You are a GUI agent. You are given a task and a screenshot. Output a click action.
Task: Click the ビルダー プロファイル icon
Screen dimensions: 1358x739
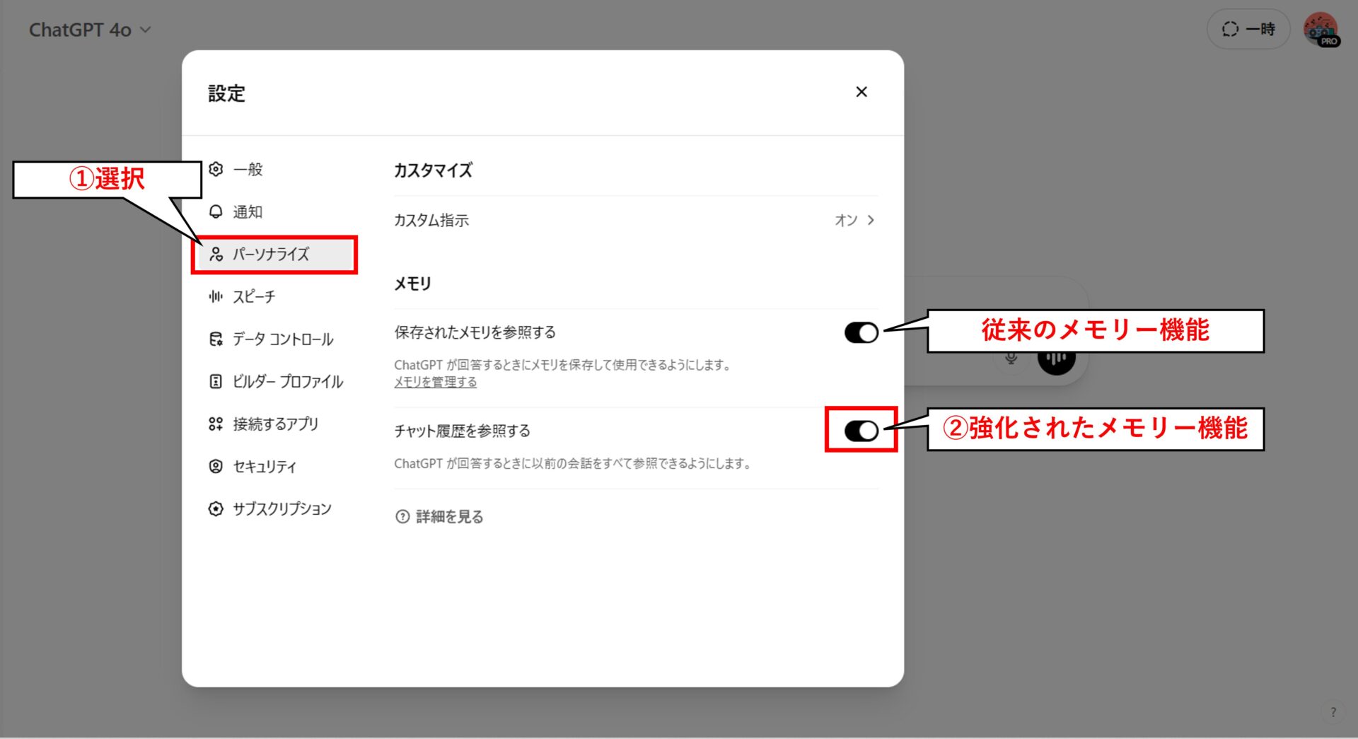[216, 381]
